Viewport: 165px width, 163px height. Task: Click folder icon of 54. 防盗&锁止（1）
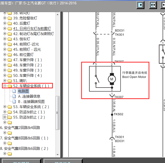(10, 112)
